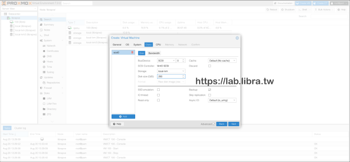Switch to the System tab

[137, 45]
